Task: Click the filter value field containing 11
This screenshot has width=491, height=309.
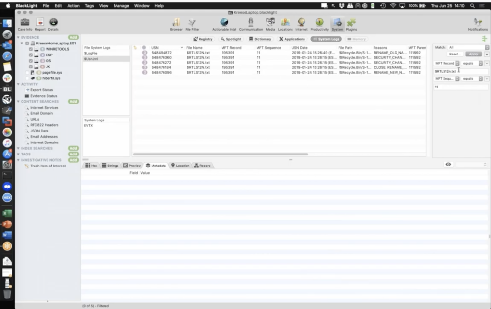Action: click(x=461, y=87)
